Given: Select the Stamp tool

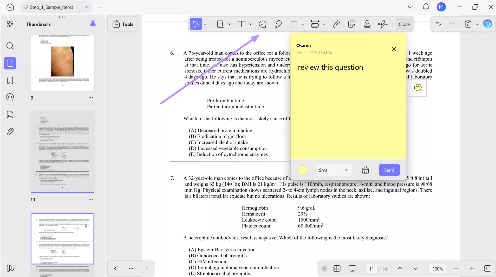Looking at the screenshot, I should (x=367, y=24).
